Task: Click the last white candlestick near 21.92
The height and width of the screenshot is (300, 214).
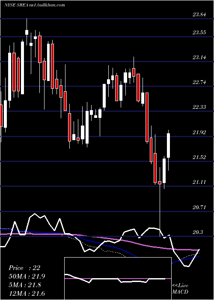Action: [x=169, y=146]
